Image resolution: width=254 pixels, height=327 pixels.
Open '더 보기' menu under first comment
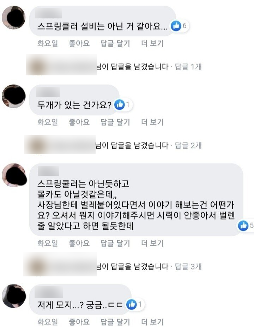(x=152, y=44)
